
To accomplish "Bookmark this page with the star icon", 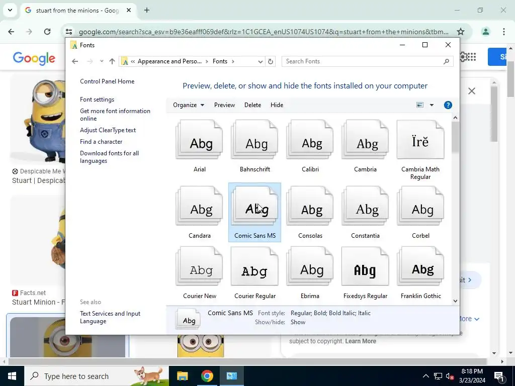I will tap(461, 32).
